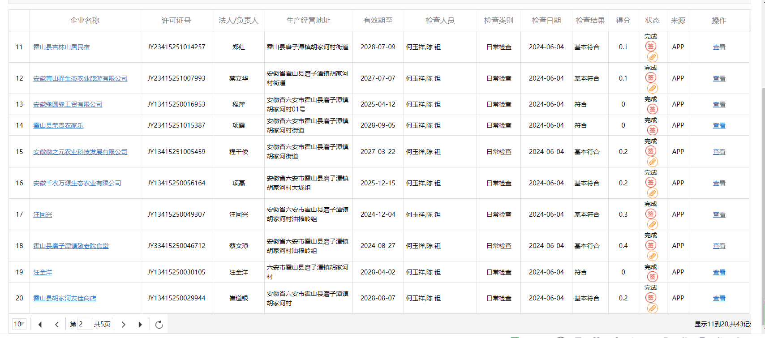Go to the previous page
The width and height of the screenshot is (765, 338).
[57, 325]
